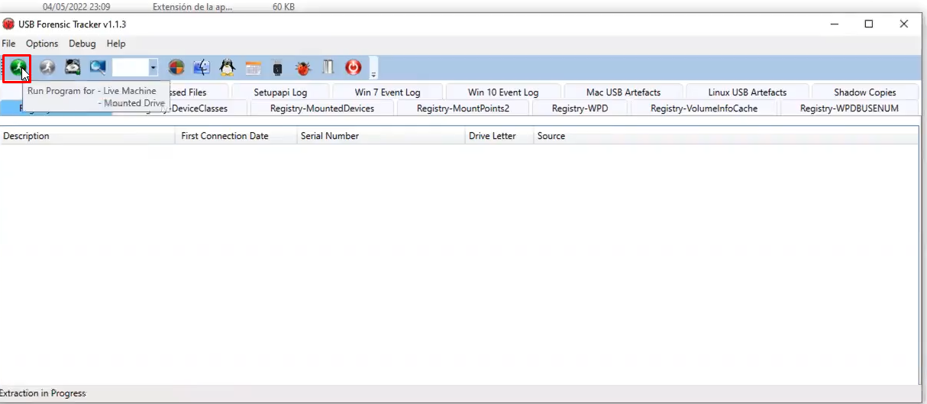Screen dimensions: 927x404
Task: Click the green Run Program icon
Action: (x=17, y=68)
